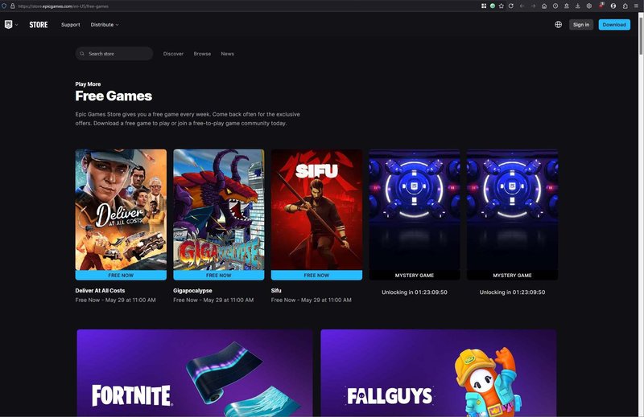This screenshot has width=644, height=417.
Task: Click the browser reload icon
Action: point(510,6)
